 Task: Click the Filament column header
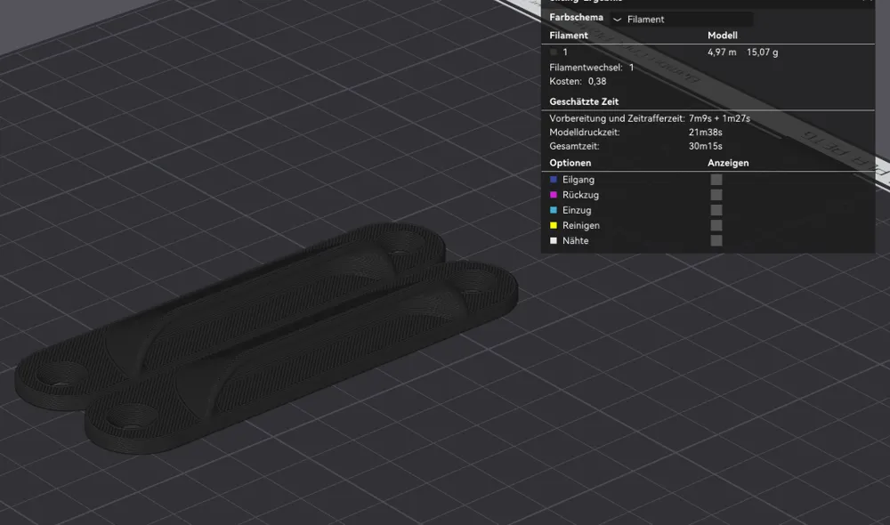coord(569,36)
